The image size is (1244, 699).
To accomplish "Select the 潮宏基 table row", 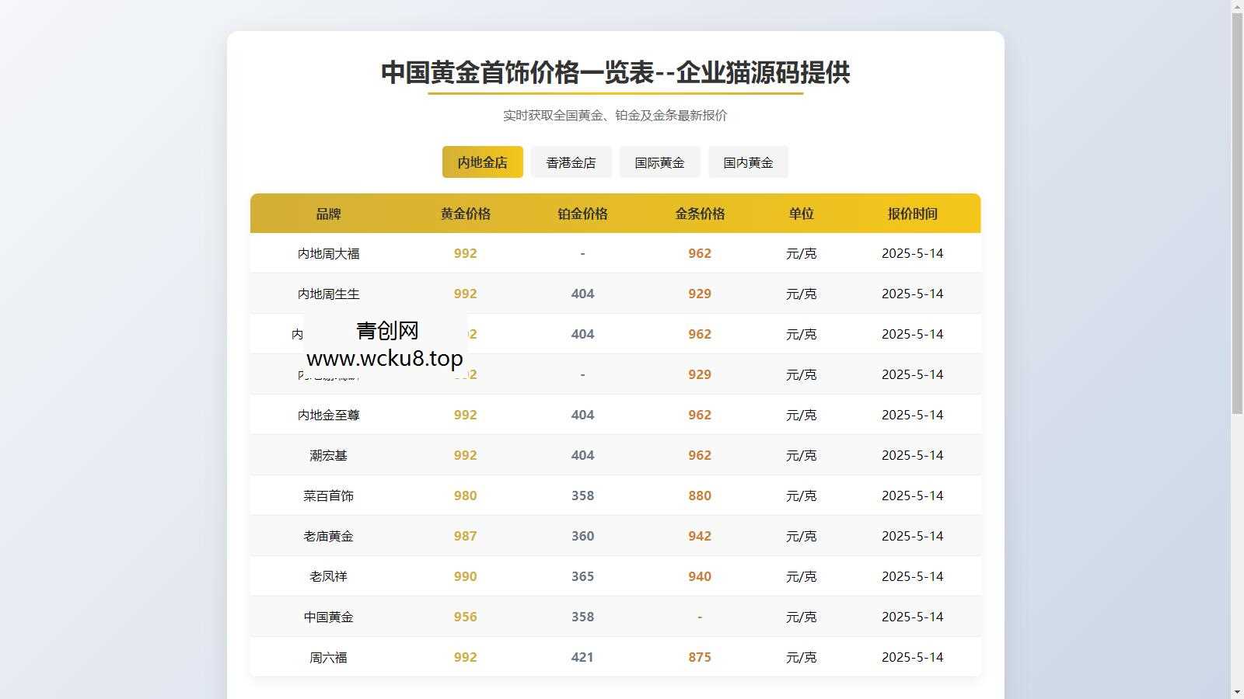I will 327,455.
